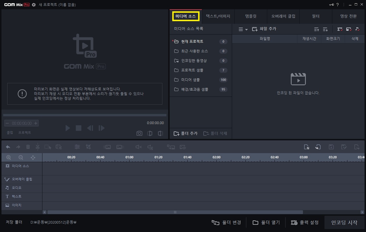Click the set start point bracket icon
This screenshot has height=232, width=366.
click(150, 133)
